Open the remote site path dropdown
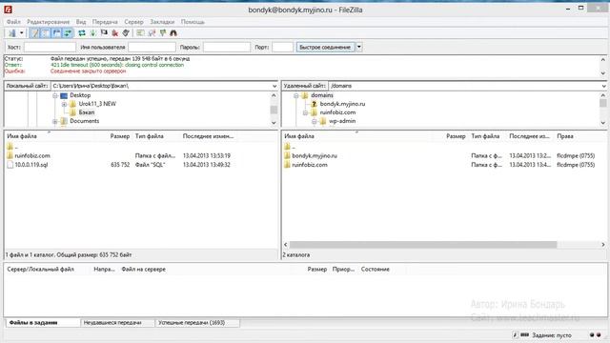Viewport: 610px width, 343px height. (x=603, y=86)
